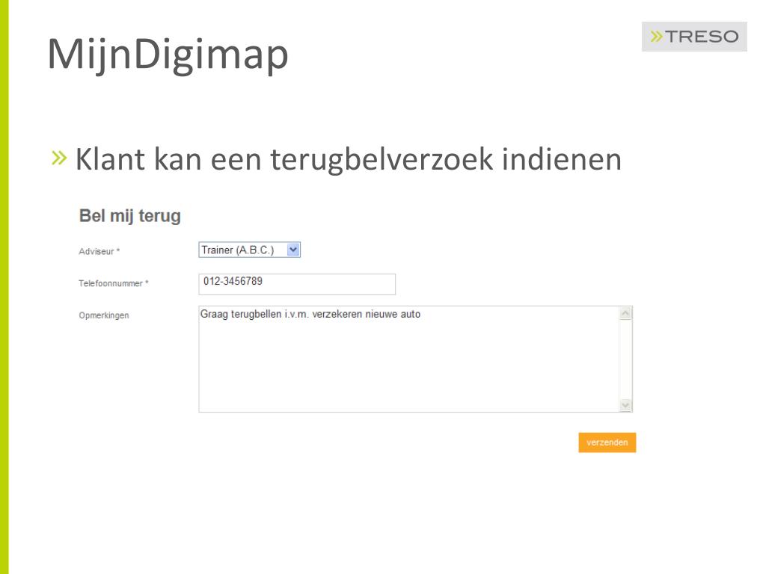Screen dimensions: 766x574
Task: Click the green chevron bullet icon
Action: point(59,158)
